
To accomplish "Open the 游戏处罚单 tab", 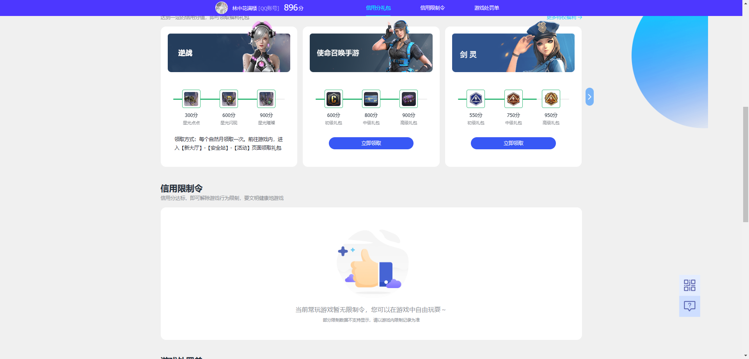I will [x=487, y=7].
